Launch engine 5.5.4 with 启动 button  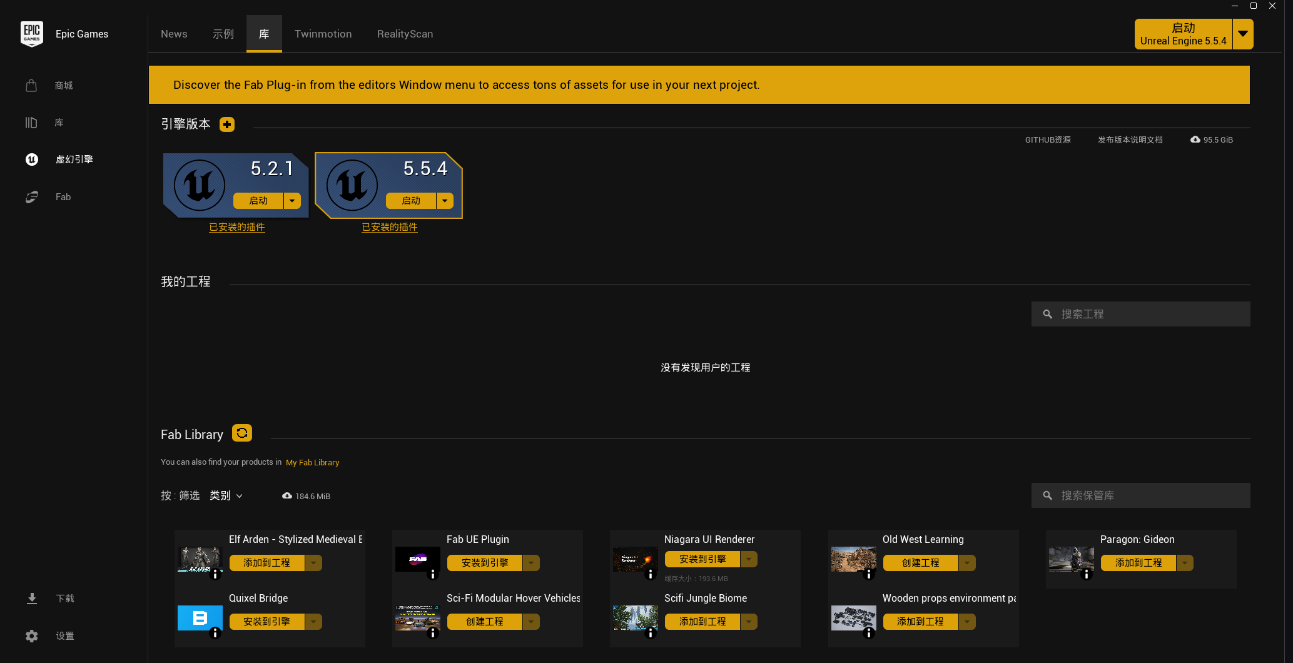click(x=411, y=201)
